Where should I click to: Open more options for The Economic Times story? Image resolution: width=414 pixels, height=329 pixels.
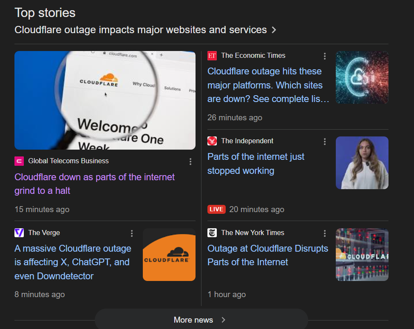[x=325, y=56]
